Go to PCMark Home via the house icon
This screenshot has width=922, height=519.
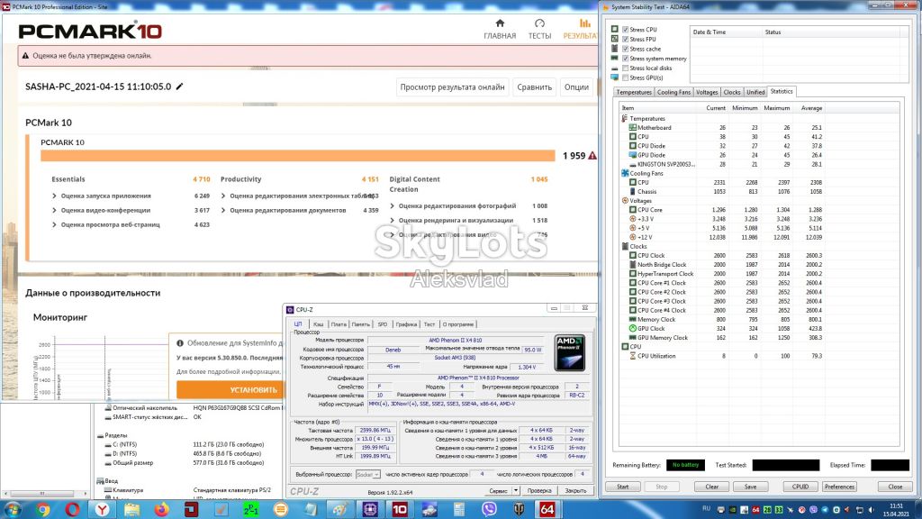coord(500,23)
